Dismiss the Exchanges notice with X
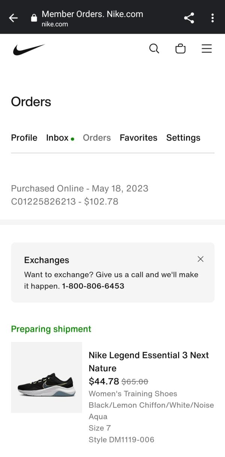This screenshot has width=225, height=457. click(201, 259)
